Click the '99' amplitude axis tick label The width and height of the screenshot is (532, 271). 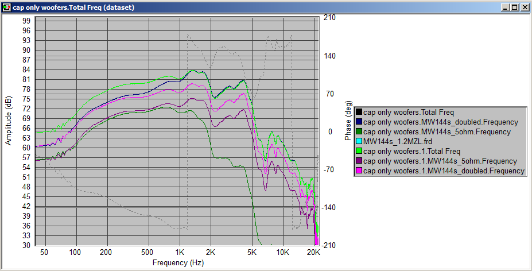point(26,21)
